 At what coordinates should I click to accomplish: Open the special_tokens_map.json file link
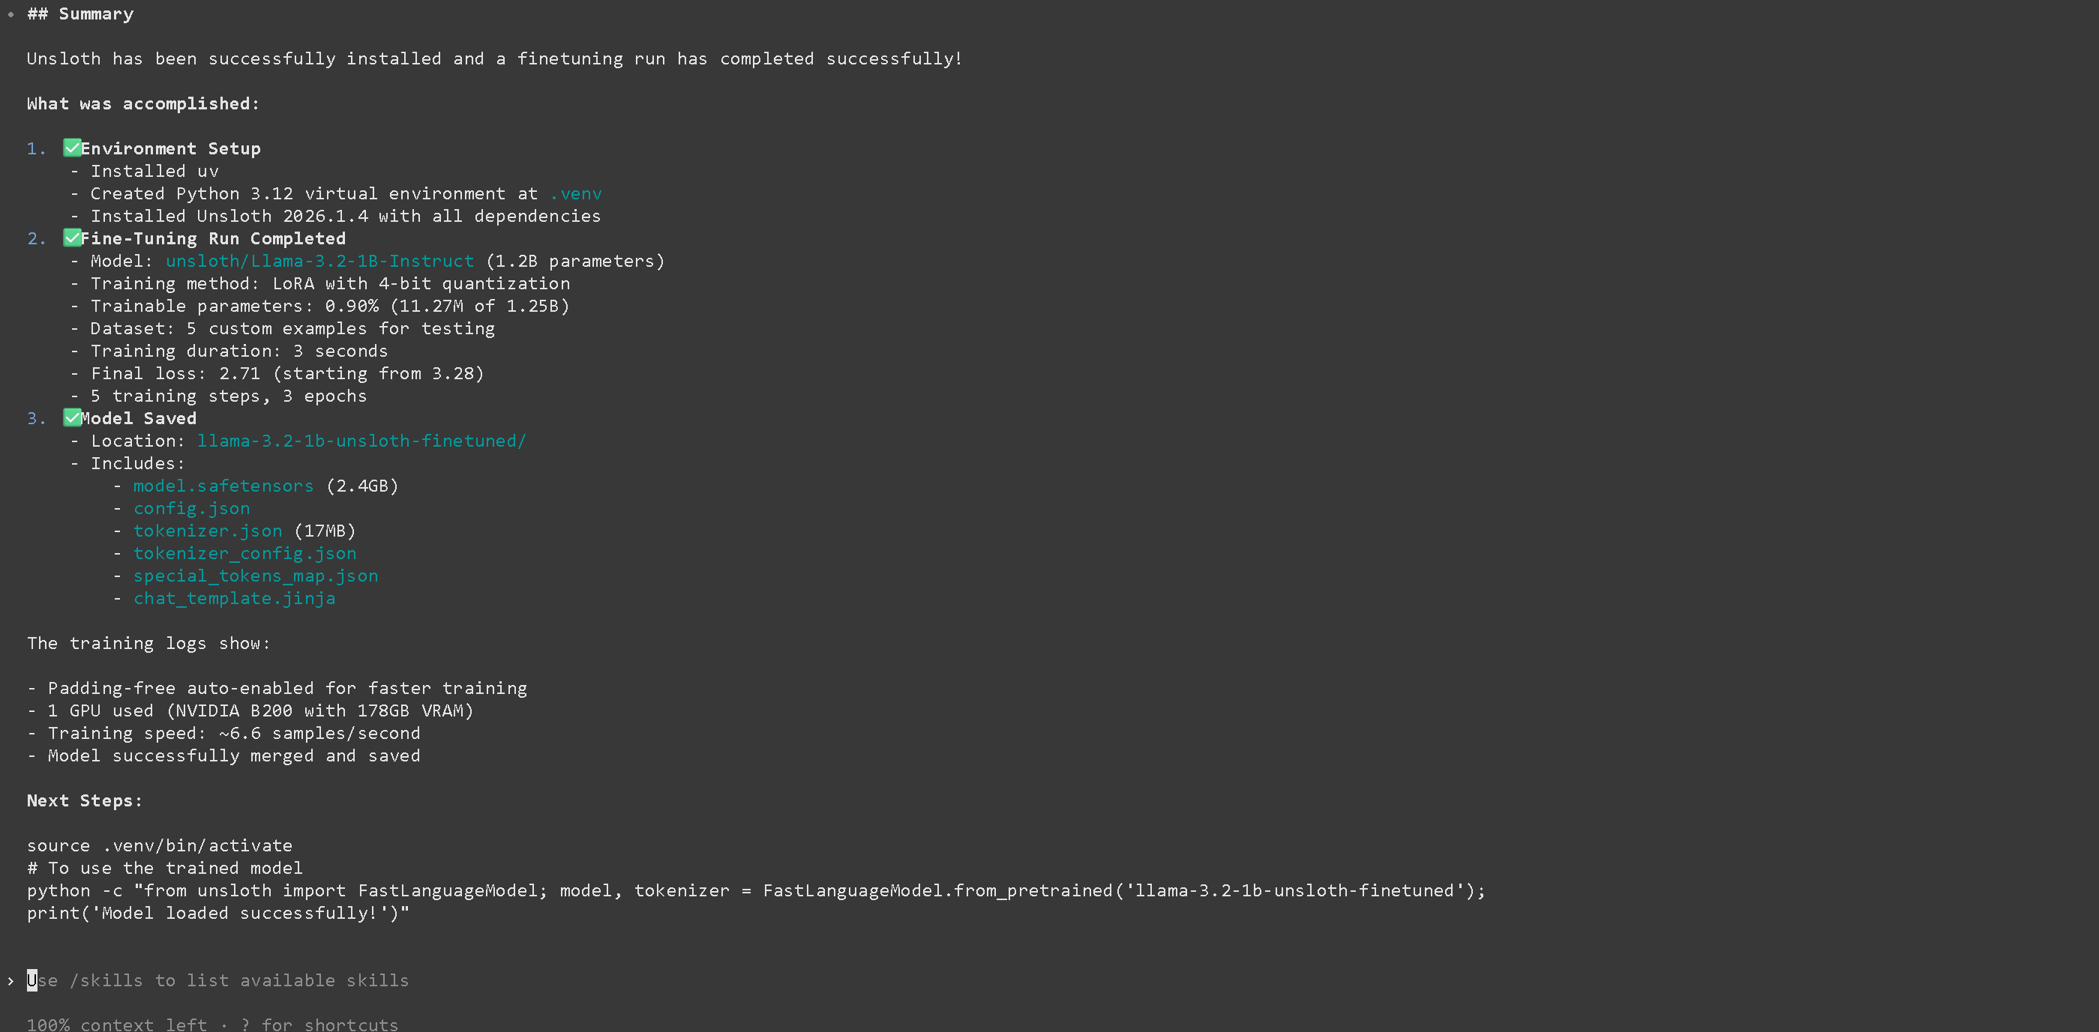point(255,576)
